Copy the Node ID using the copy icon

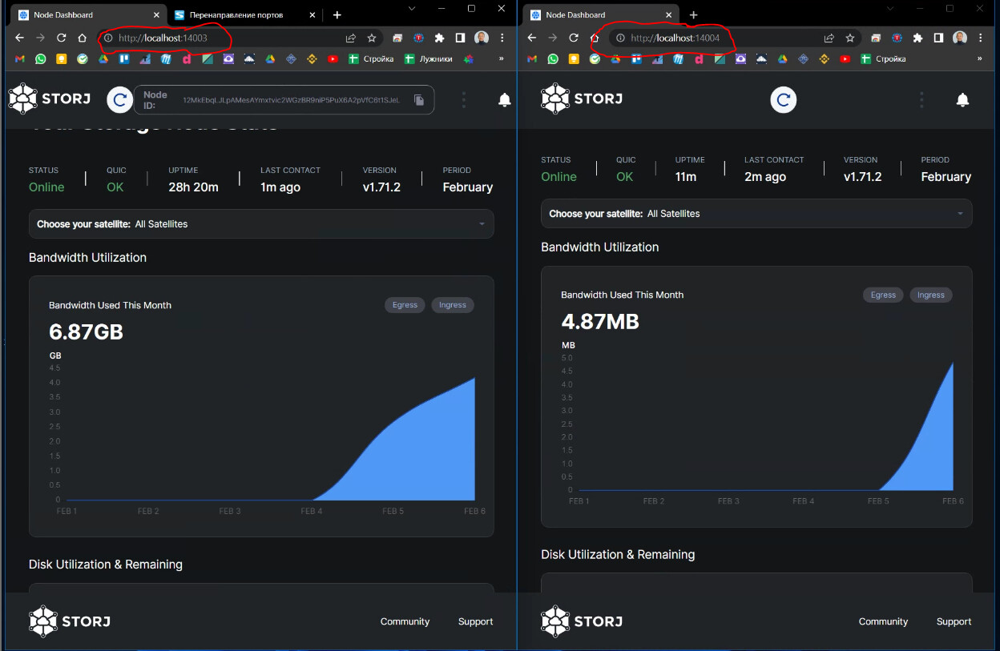(419, 100)
